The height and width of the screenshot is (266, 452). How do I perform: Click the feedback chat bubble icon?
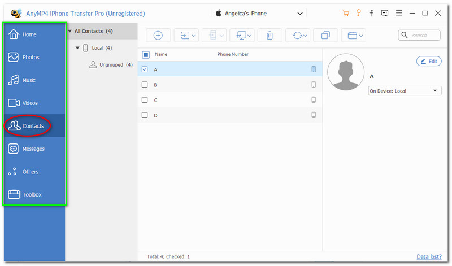click(x=385, y=13)
